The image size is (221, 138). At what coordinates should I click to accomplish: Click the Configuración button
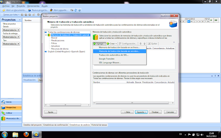pos(128,44)
